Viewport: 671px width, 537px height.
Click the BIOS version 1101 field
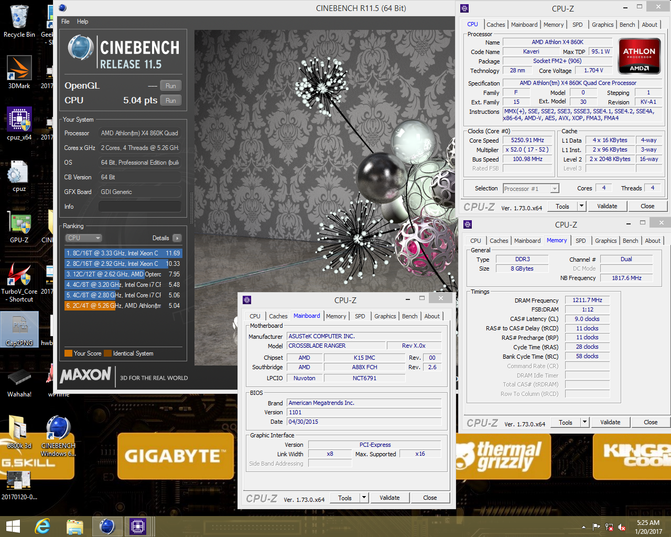pos(364,413)
